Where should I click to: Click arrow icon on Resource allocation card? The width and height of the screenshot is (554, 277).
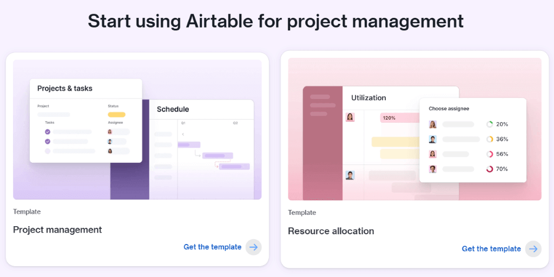click(533, 249)
